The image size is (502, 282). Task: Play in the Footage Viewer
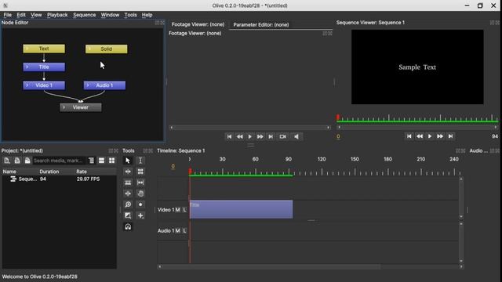click(249, 136)
